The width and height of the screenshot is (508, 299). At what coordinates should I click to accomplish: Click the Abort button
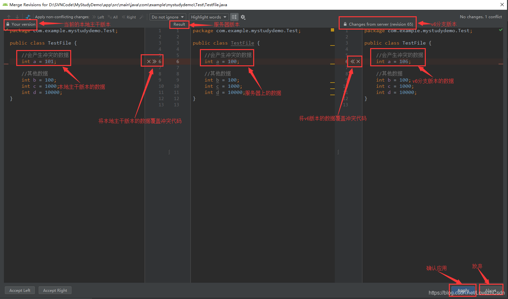491,291
